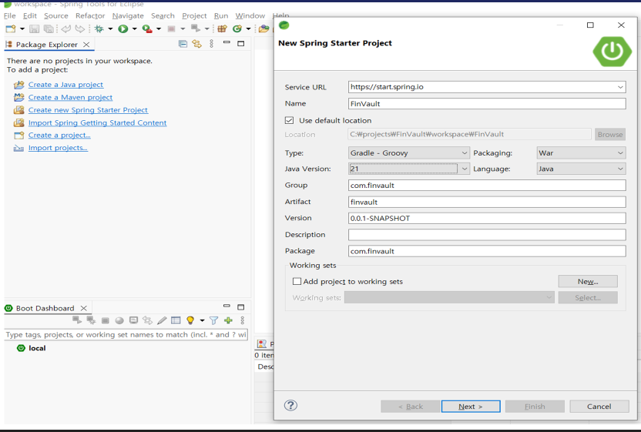Open Package Explorer View Menu dots
Image resolution: width=641 pixels, height=432 pixels.
tap(211, 44)
